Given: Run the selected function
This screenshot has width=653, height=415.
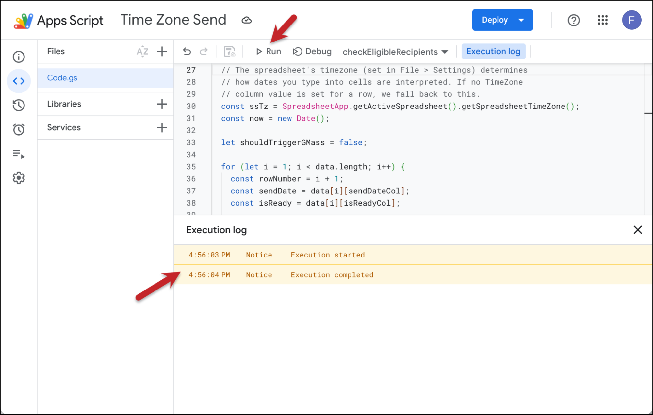Looking at the screenshot, I should (269, 52).
